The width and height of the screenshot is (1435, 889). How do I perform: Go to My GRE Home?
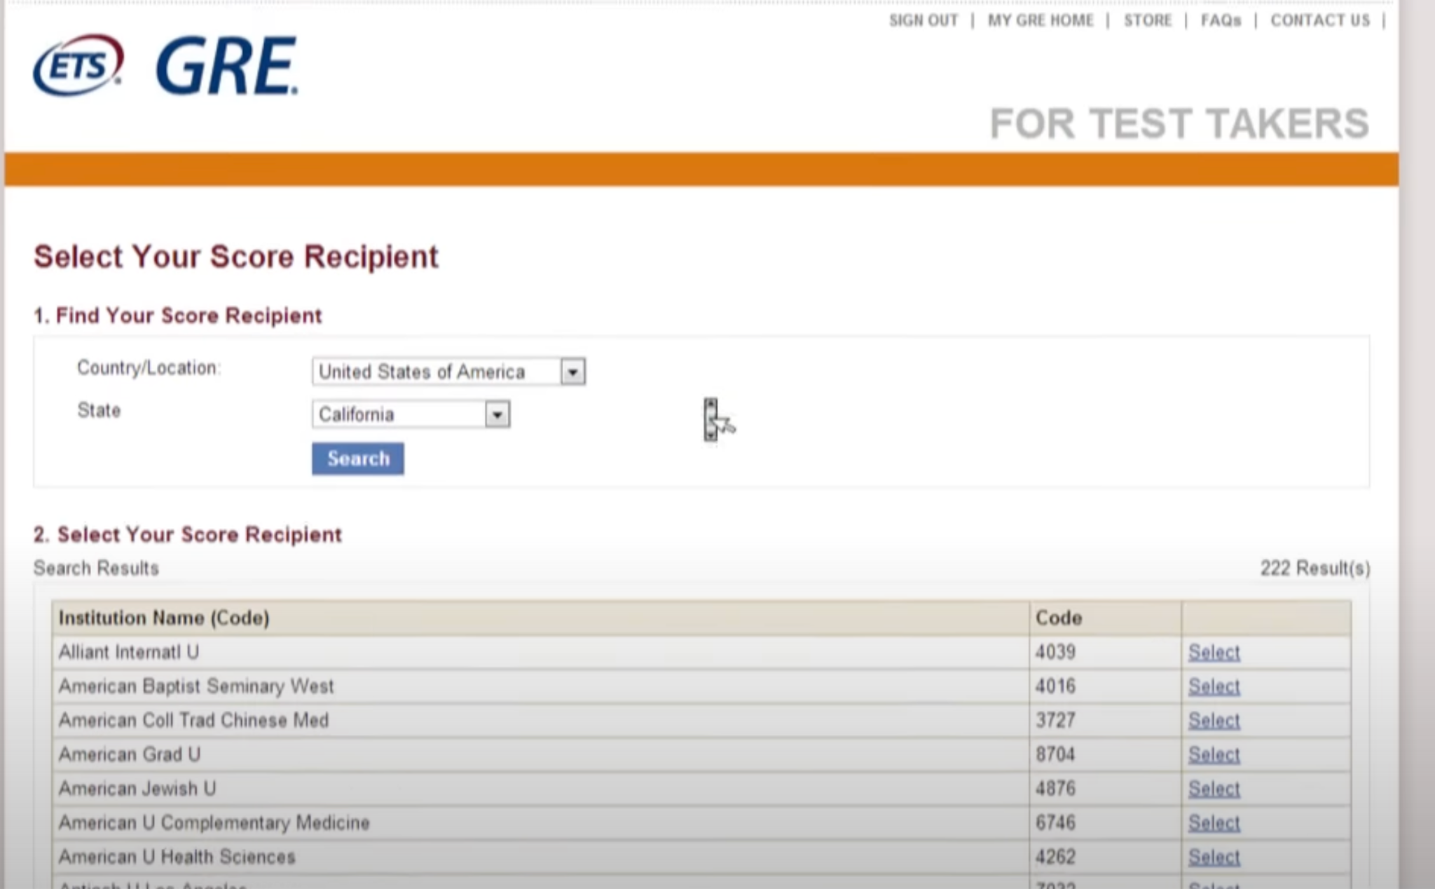pos(1040,20)
